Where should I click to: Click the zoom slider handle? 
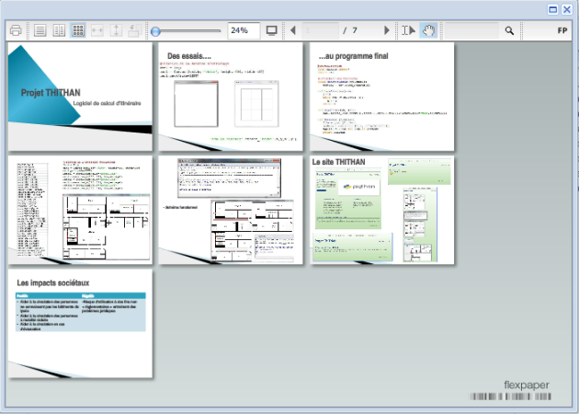point(155,31)
